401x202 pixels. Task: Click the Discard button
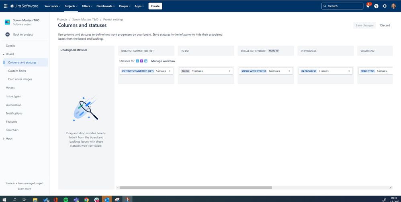tap(385, 25)
